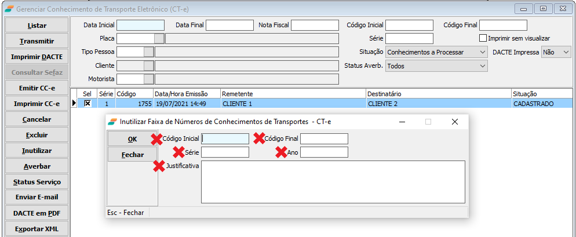Open the Motorista lookup button
The image size is (576, 237).
pos(149,79)
